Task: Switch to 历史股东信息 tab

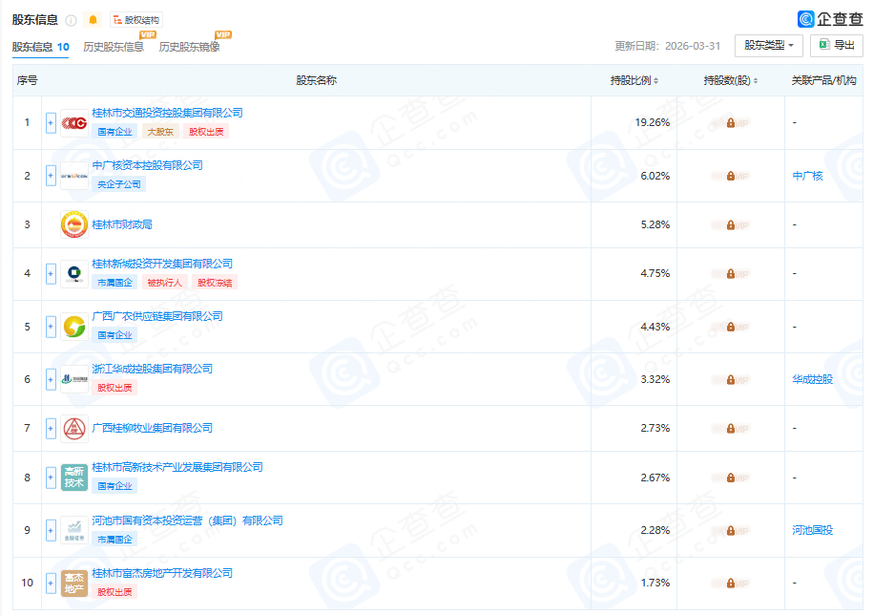Action: coord(114,47)
